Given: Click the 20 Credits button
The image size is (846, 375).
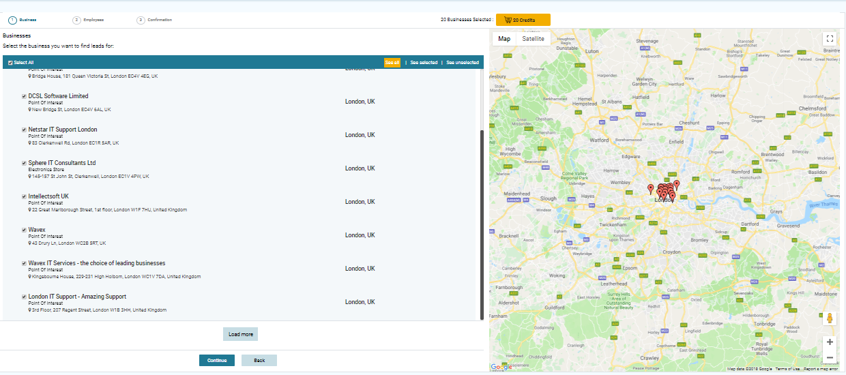Looking at the screenshot, I should pyautogui.click(x=523, y=20).
